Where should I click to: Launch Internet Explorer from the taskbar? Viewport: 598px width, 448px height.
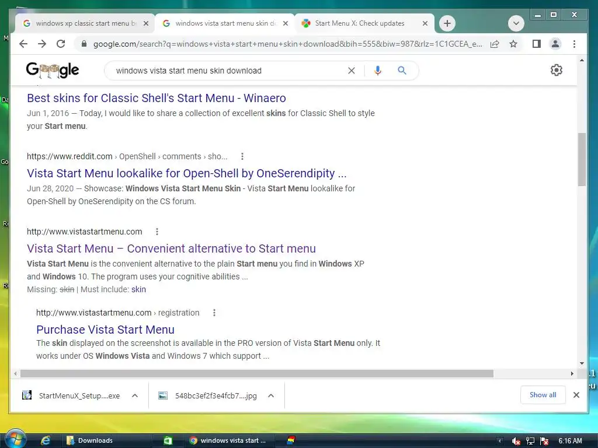[x=46, y=440]
